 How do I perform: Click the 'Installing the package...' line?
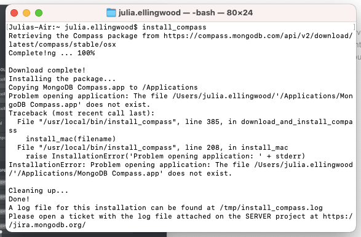(x=62, y=79)
